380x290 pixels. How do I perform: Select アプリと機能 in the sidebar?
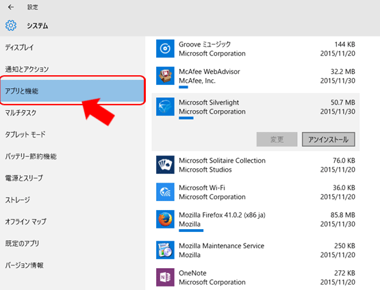coord(73,91)
